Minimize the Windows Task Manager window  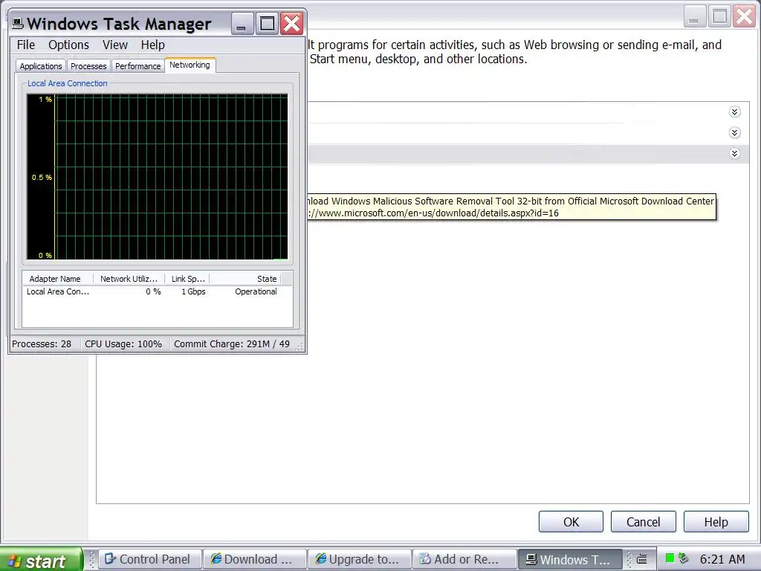(242, 23)
